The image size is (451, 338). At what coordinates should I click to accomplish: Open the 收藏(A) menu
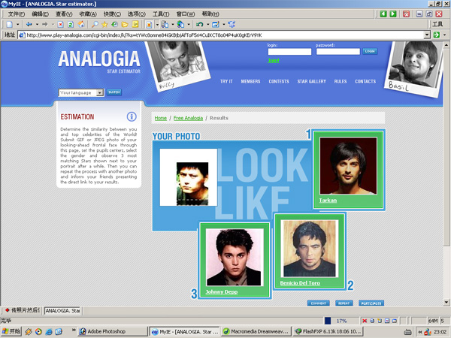pos(88,14)
